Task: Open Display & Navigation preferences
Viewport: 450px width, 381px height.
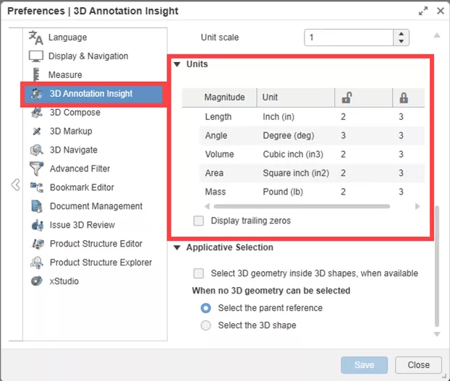Action: pos(88,56)
